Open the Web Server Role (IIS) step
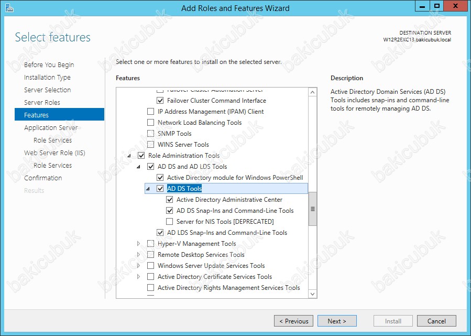Screen dimensions: 471x336 (54, 153)
